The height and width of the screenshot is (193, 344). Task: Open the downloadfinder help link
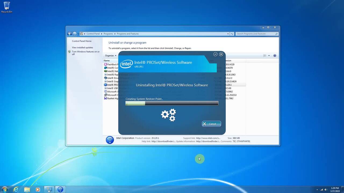coord(163,141)
